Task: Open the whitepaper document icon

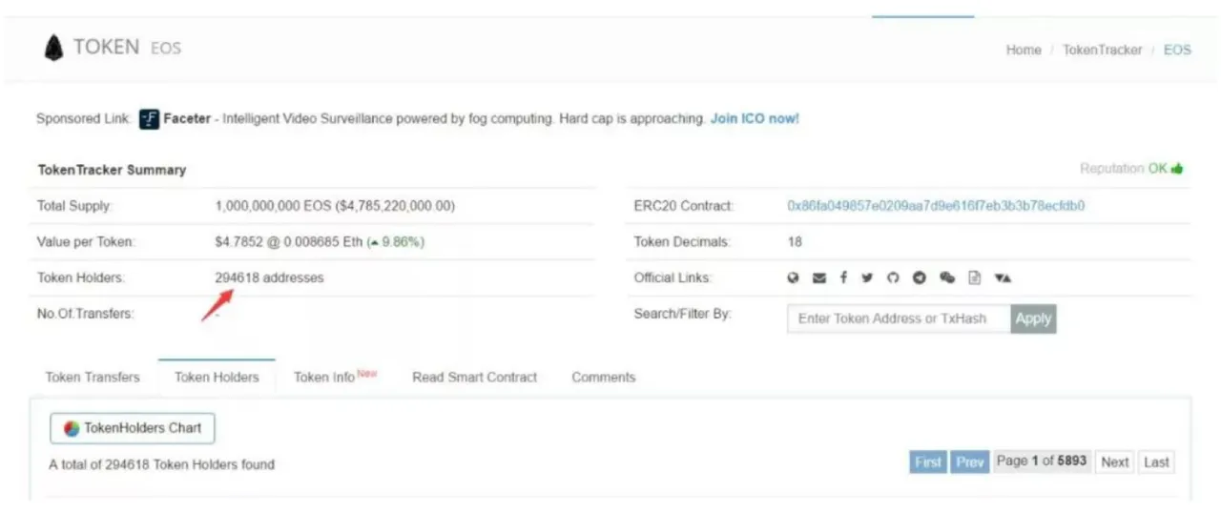Action: coord(974,277)
